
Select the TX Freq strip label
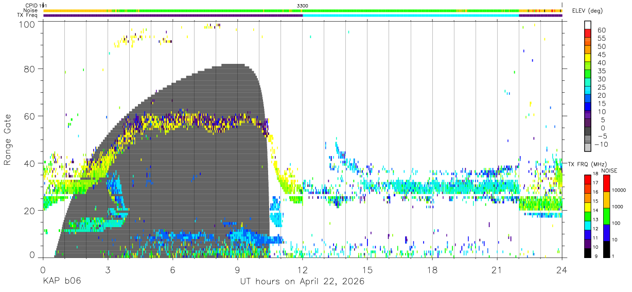(x=28, y=15)
